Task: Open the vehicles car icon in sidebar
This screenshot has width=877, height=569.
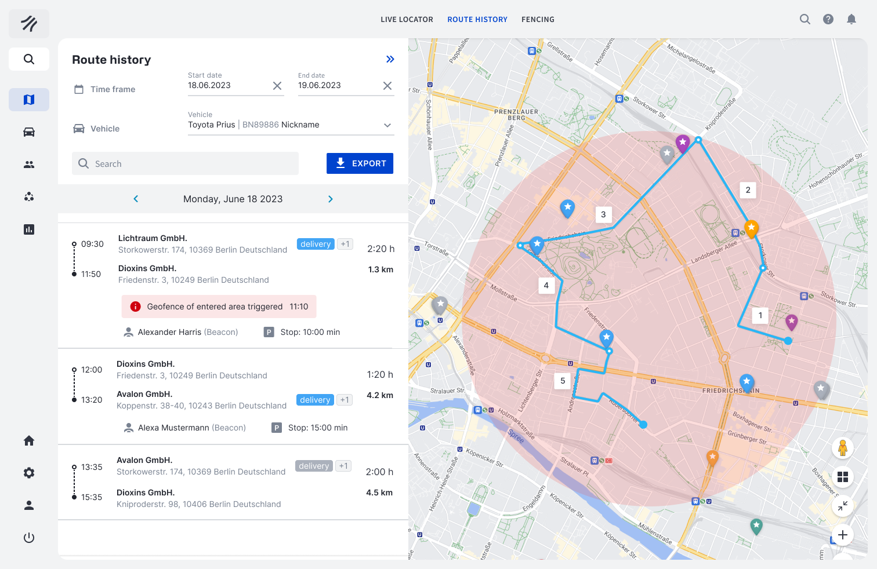Action: 29,132
